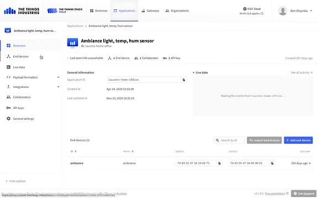The image size is (318, 198).
Task: Open the 1 API key link
Action: [x=172, y=58]
